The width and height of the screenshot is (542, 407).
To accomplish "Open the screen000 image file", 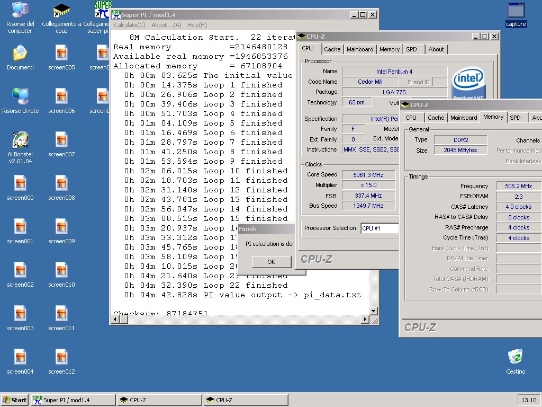I will click(20, 184).
